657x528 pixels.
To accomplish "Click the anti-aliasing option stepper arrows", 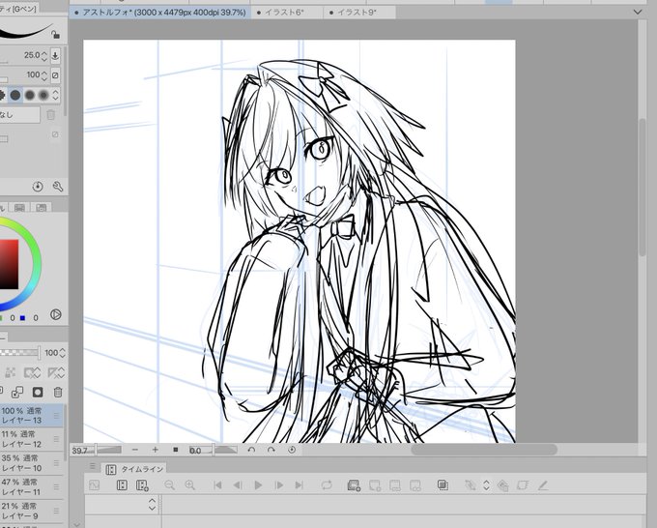I will click(55, 95).
